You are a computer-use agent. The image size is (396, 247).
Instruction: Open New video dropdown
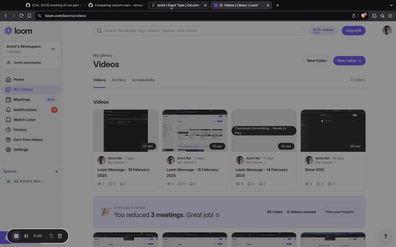(349, 61)
